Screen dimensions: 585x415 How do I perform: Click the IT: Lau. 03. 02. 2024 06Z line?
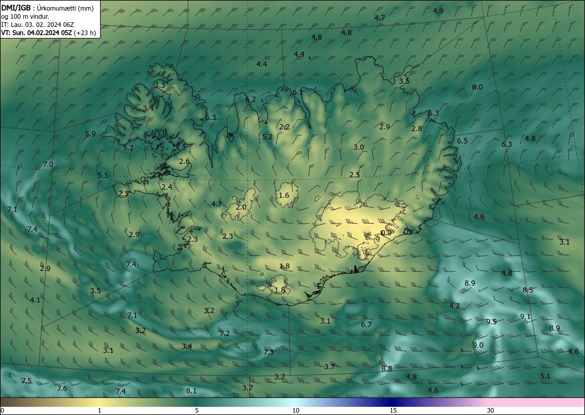click(x=37, y=25)
